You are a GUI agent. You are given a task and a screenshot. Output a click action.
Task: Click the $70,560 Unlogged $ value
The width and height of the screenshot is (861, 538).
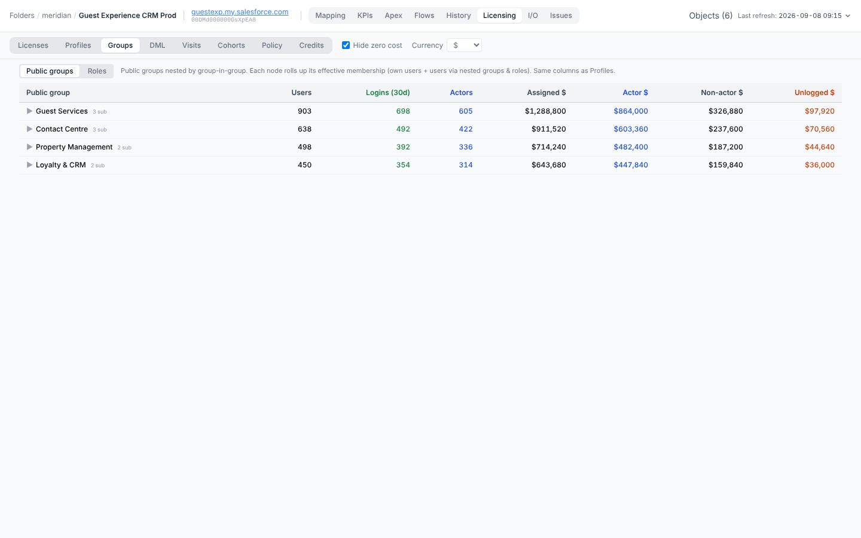pos(820,129)
